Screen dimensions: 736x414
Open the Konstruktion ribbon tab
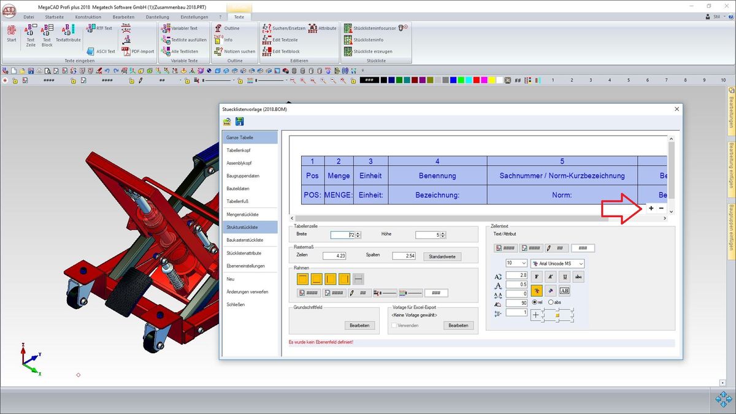click(88, 17)
